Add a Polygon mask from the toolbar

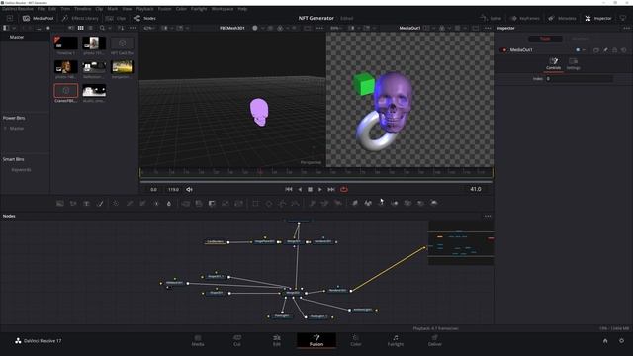282,203
